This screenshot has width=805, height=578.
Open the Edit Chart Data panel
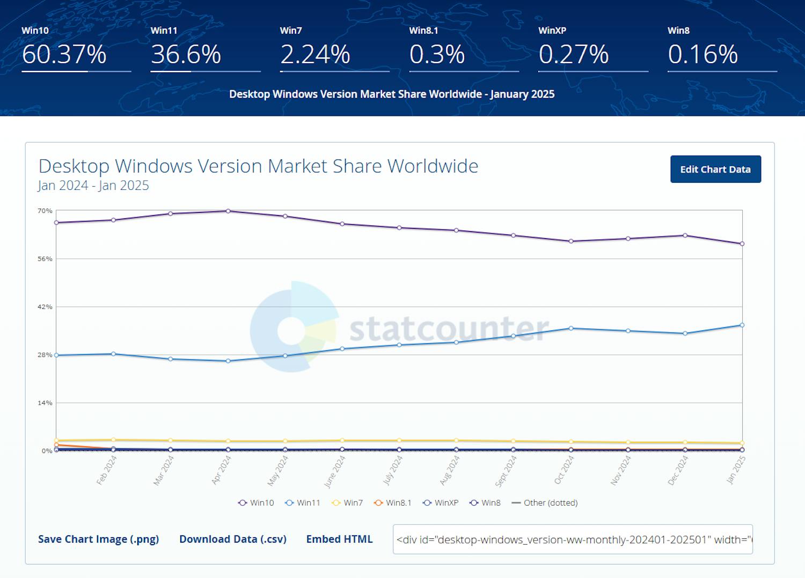coord(715,169)
